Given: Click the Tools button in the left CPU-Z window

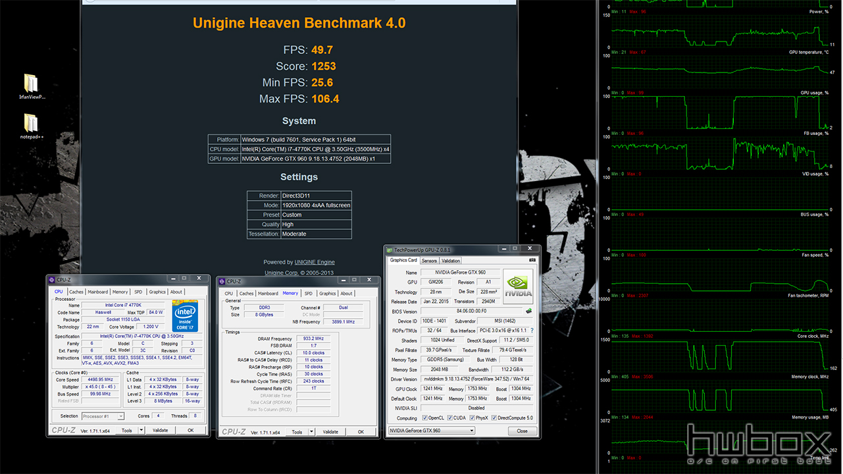Looking at the screenshot, I should 127,431.
